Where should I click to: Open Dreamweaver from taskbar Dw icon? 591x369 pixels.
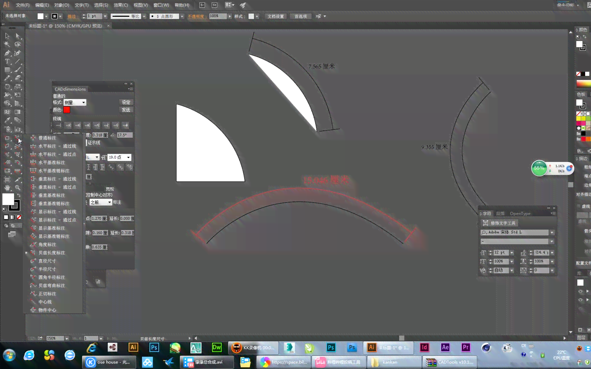point(217,347)
